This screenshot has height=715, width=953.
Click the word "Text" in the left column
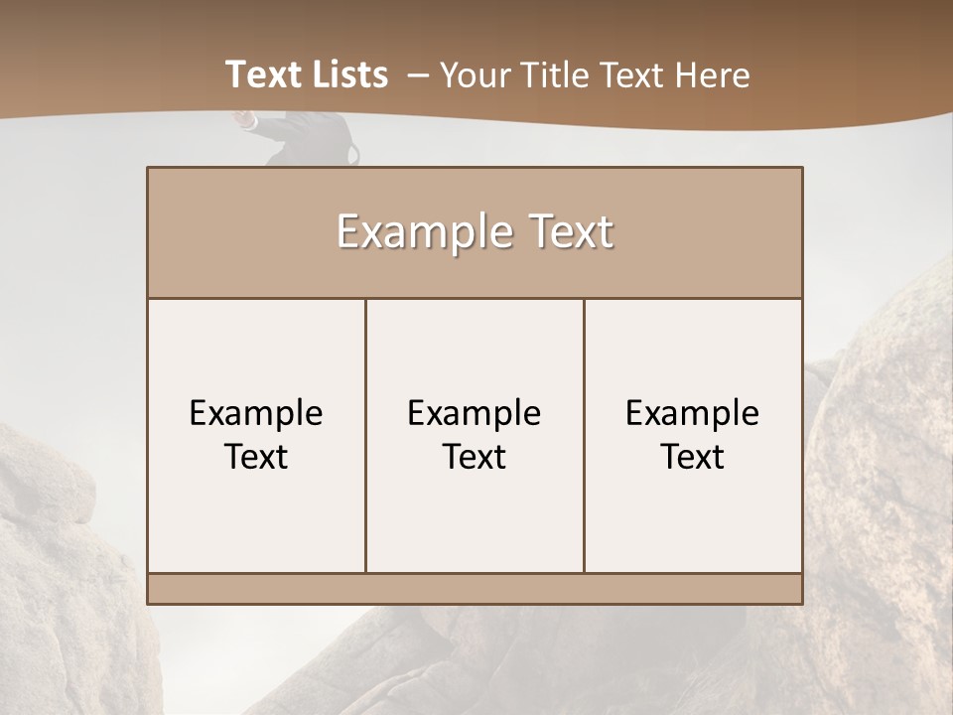coord(256,457)
